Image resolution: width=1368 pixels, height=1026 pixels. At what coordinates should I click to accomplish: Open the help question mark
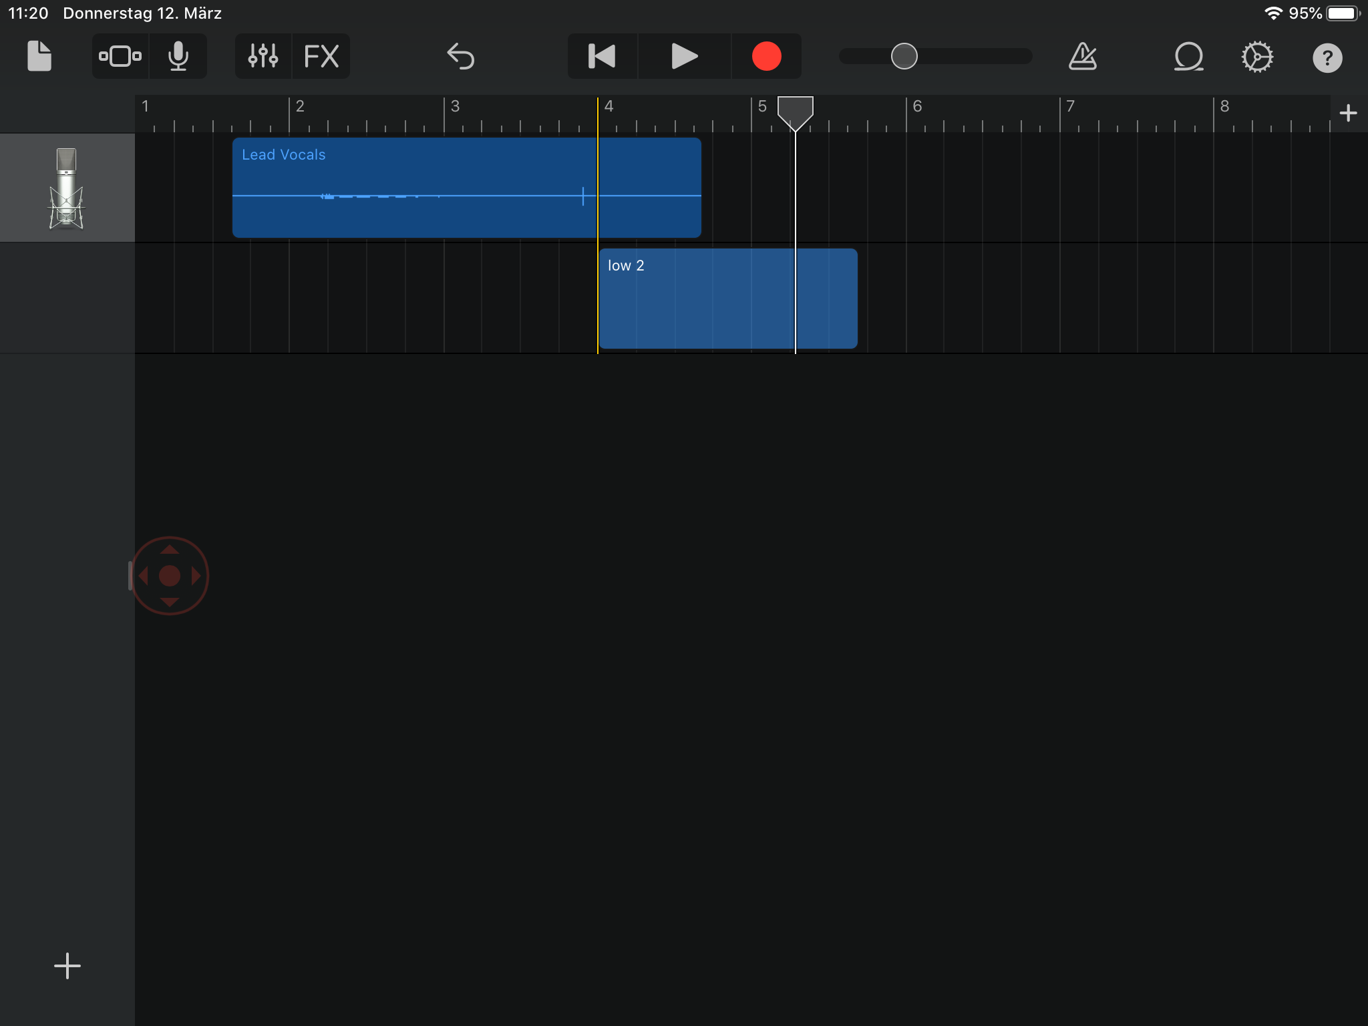tap(1327, 57)
